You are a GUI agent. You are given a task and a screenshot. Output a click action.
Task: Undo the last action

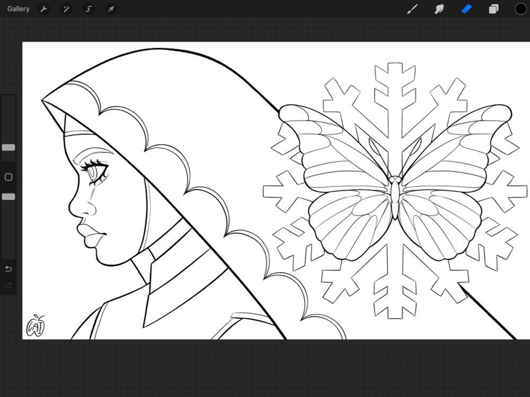click(8, 269)
